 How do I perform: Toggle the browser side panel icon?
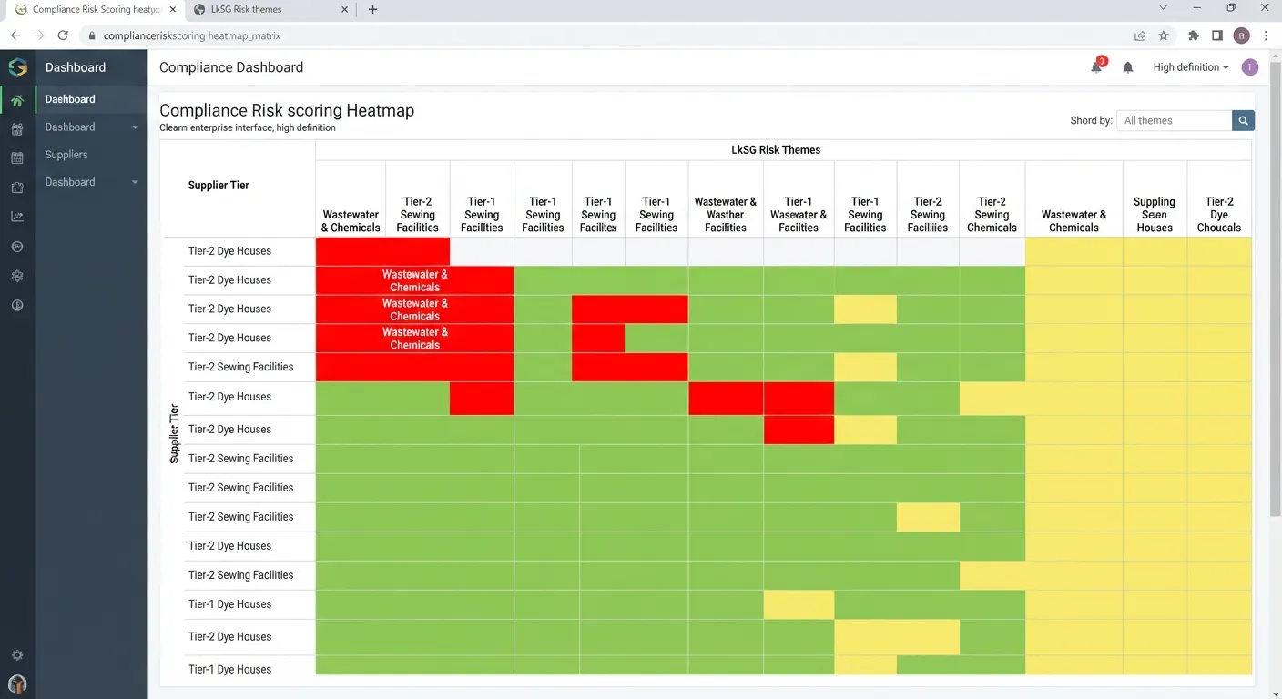click(1217, 35)
